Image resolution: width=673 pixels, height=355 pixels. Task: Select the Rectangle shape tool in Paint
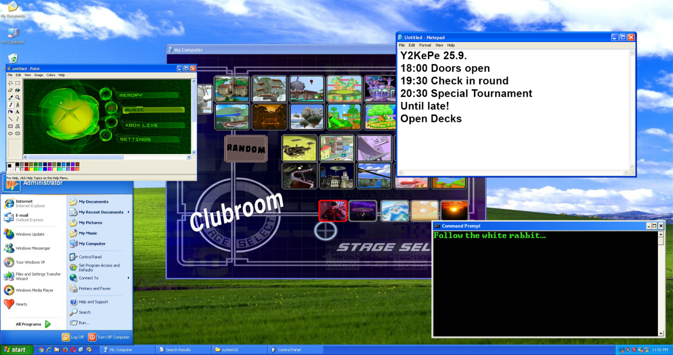coord(11,126)
